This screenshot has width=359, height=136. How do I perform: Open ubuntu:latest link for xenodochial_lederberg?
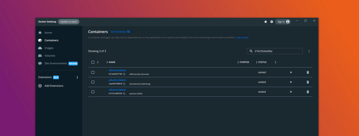click(117, 80)
